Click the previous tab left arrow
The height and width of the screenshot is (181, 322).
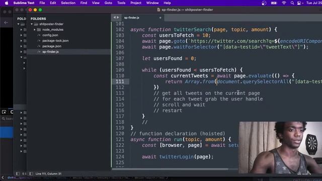click(x=115, y=18)
